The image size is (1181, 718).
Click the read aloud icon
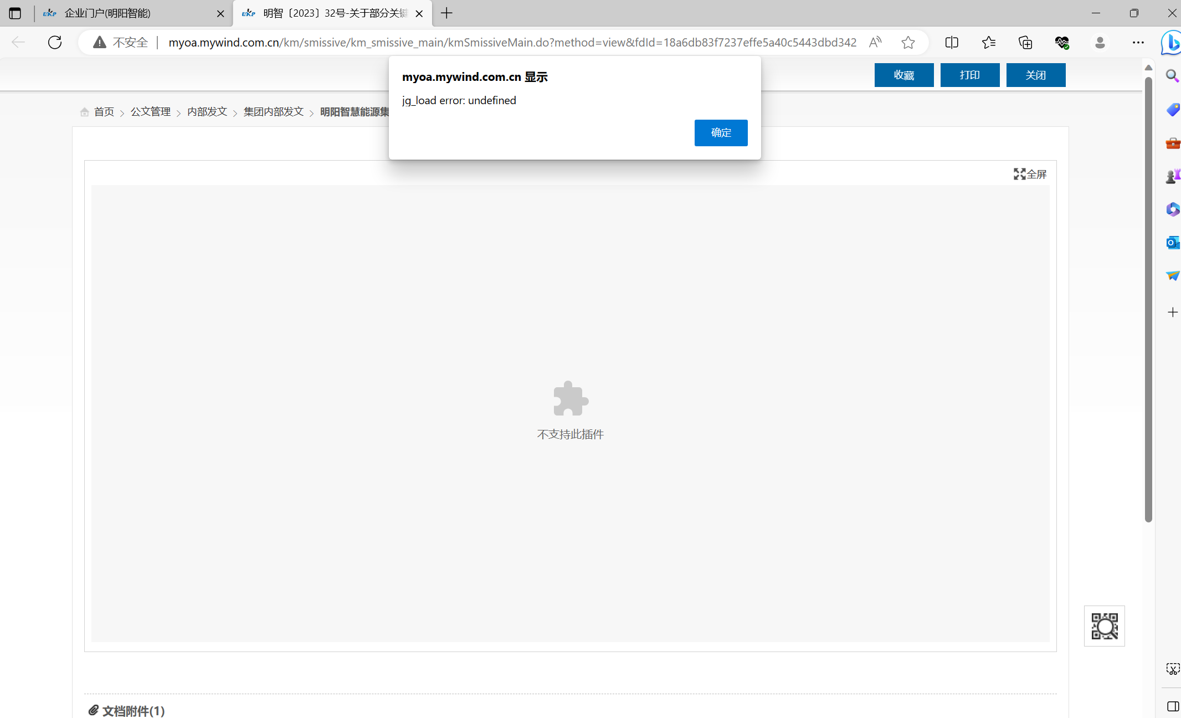(875, 43)
